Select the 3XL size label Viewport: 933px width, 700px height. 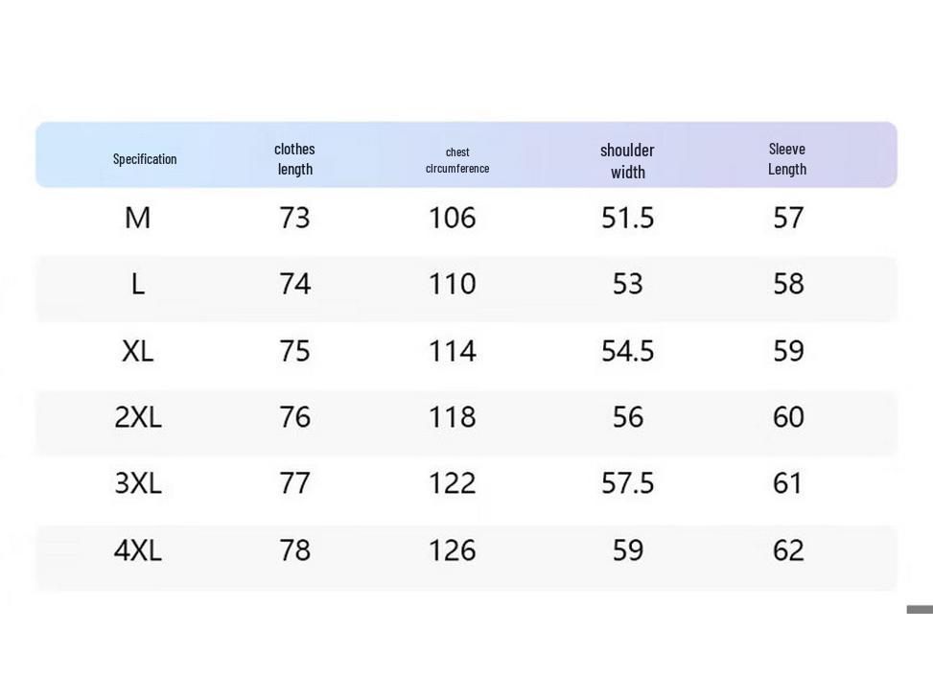coord(137,483)
